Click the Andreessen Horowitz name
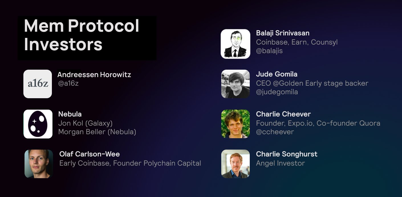 (x=94, y=75)
